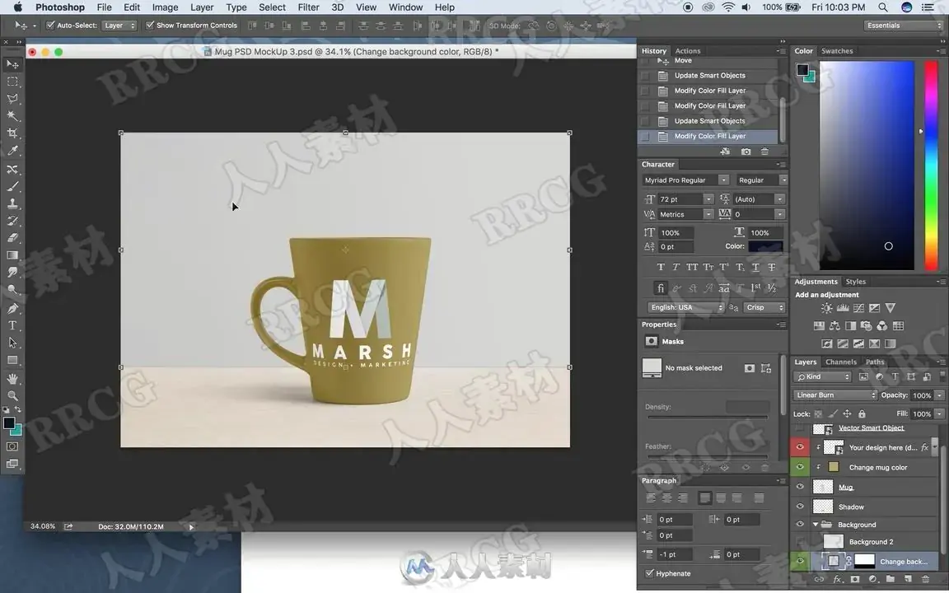Hide the Mug layer
Screen dimensions: 949x593
[x=800, y=487]
